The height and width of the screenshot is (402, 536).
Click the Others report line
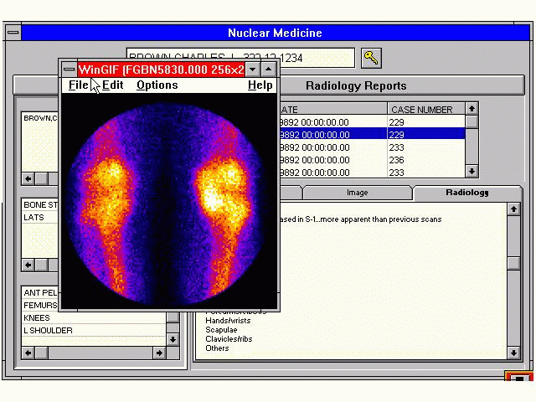point(217,348)
